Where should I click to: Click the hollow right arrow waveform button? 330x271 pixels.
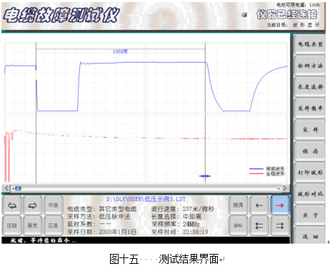pos(33,205)
